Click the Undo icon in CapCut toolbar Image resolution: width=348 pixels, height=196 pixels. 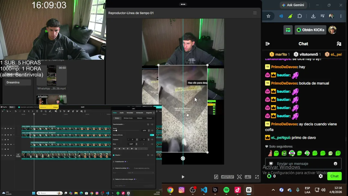(x=15, y=111)
